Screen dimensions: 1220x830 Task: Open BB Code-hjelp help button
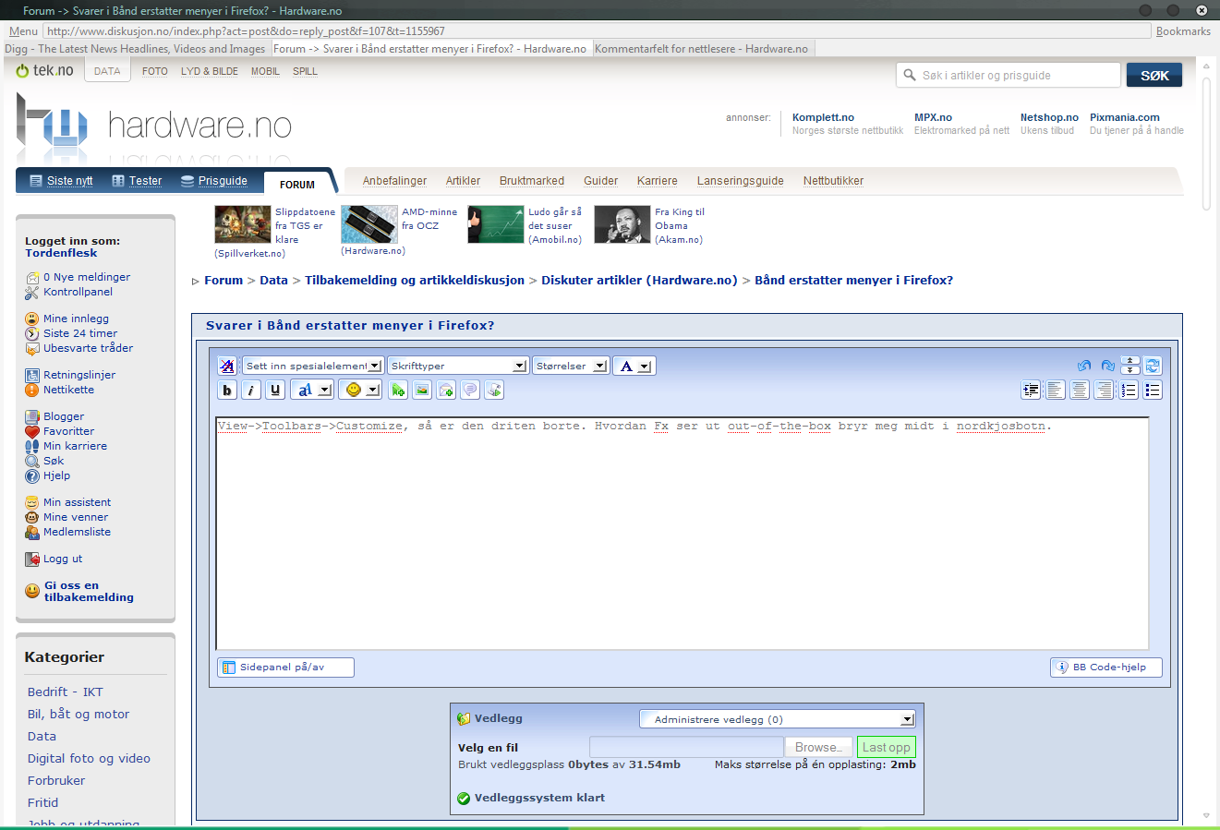(x=1106, y=667)
